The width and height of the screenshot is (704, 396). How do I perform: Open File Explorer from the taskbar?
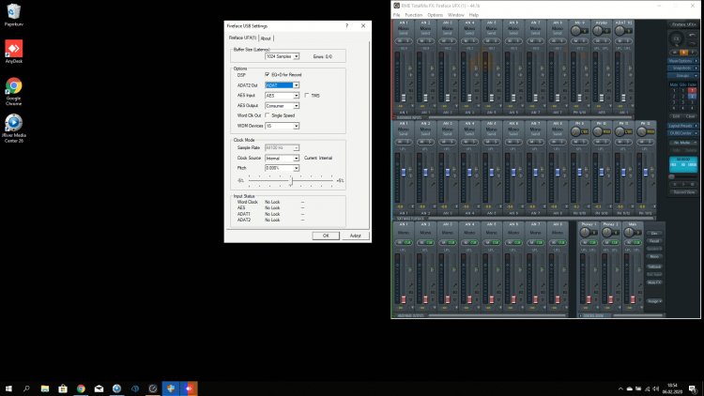click(x=45, y=388)
